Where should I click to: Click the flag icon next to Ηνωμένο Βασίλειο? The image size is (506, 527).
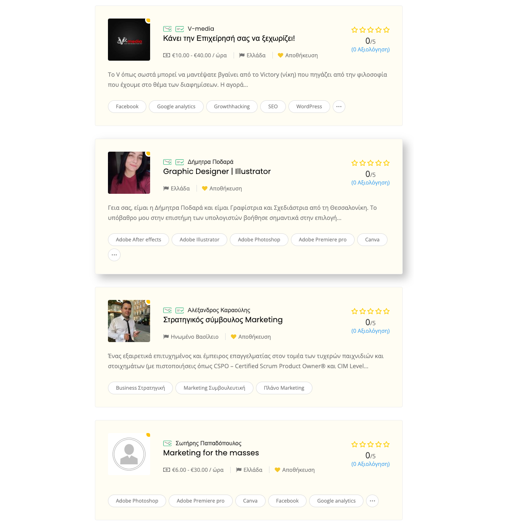[166, 337]
